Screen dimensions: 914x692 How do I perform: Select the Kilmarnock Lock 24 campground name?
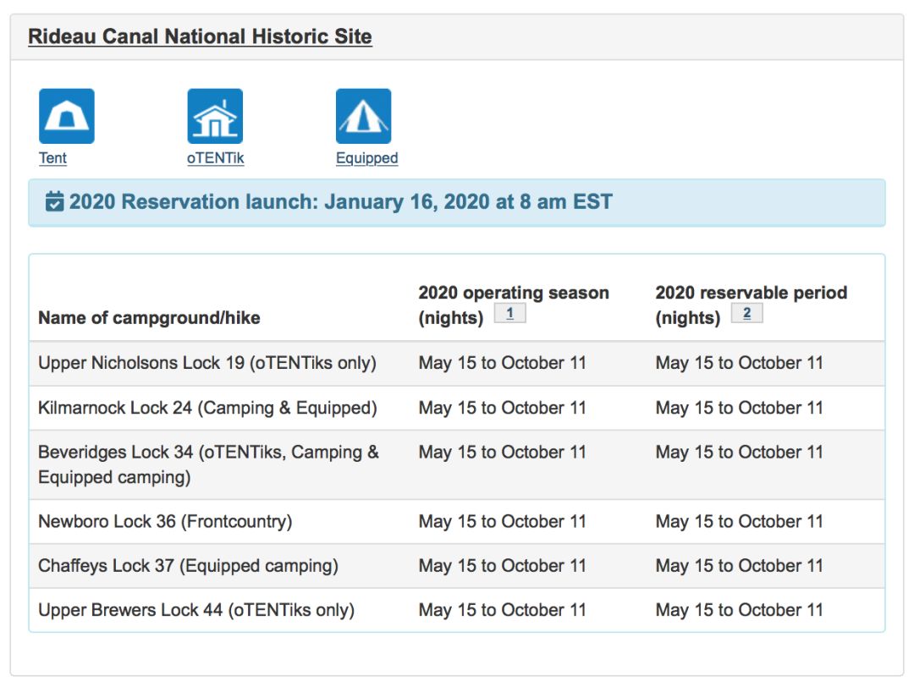pyautogui.click(x=207, y=408)
